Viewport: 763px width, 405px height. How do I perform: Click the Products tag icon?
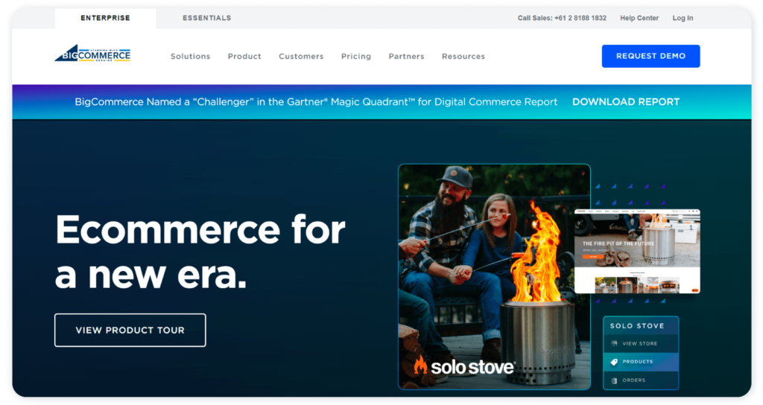614,362
